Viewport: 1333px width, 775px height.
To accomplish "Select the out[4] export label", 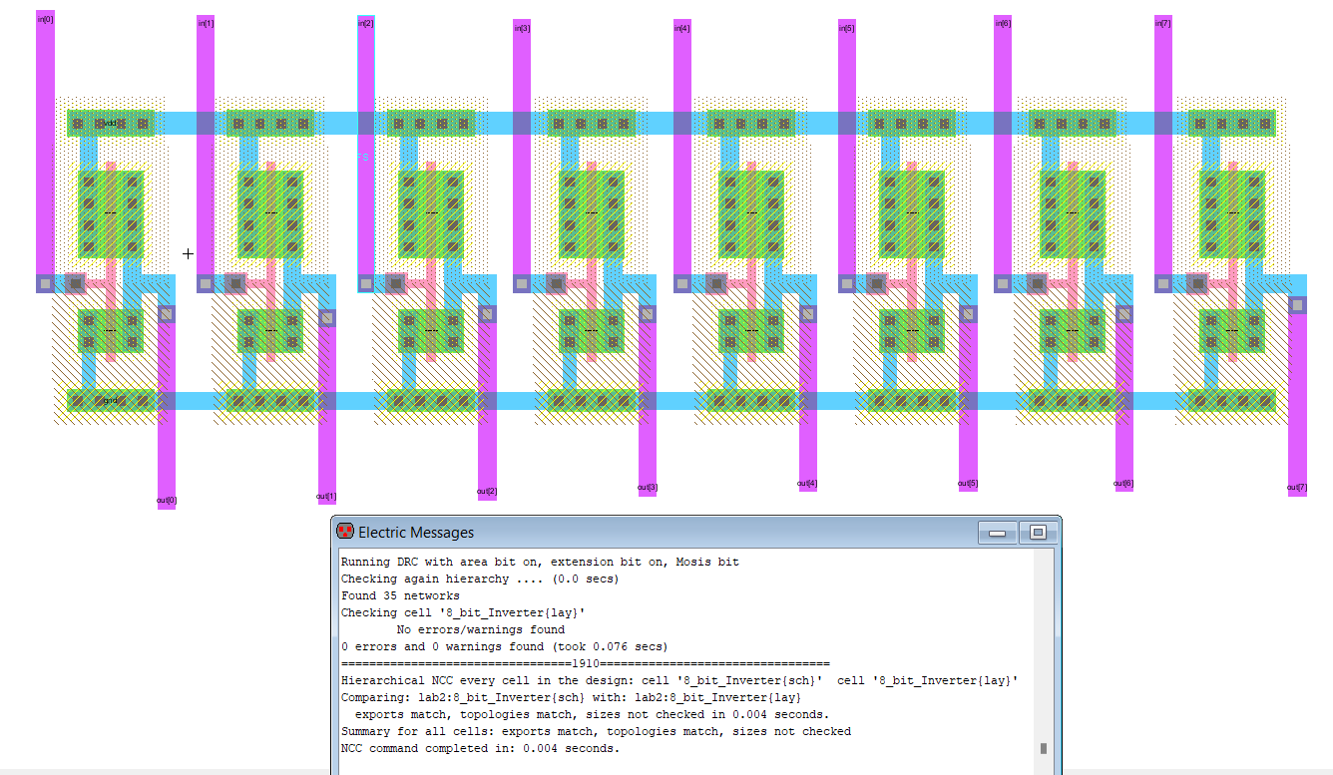I will (807, 484).
